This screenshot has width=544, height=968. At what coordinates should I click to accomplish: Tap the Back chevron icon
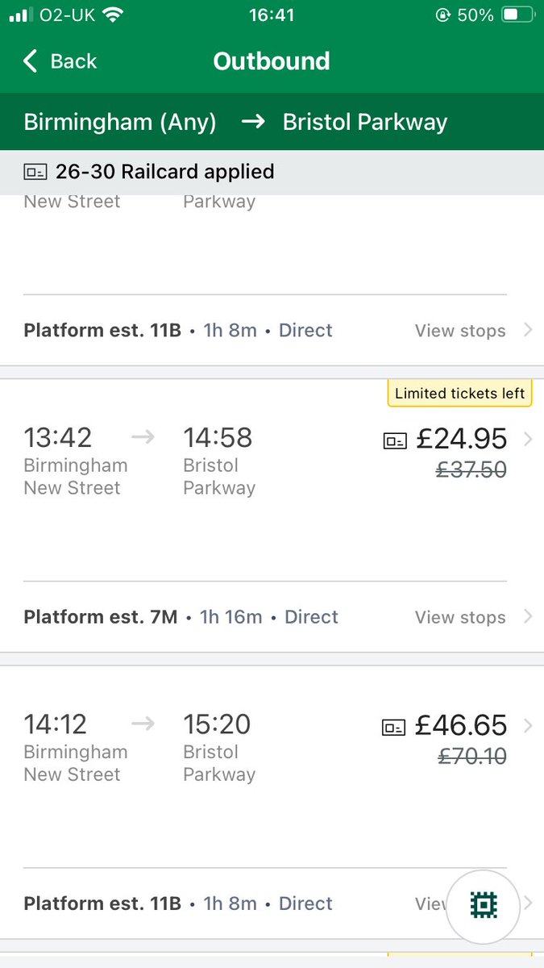[x=31, y=61]
